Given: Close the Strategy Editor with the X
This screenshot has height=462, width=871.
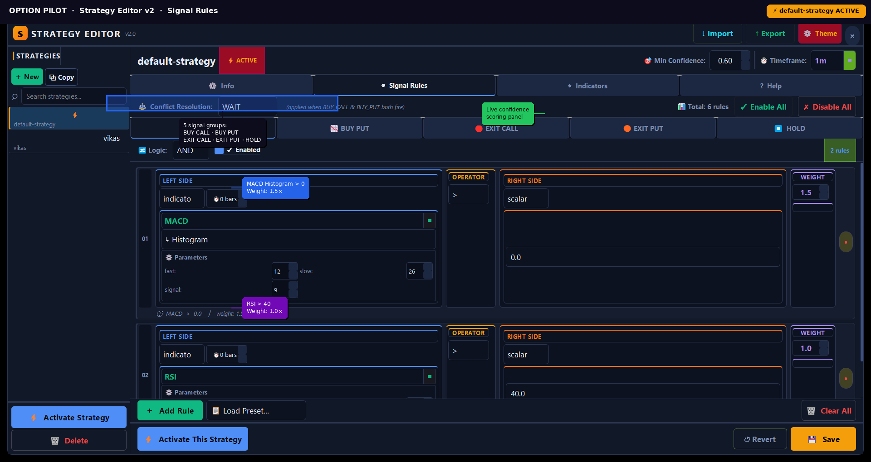Looking at the screenshot, I should click(x=852, y=36).
